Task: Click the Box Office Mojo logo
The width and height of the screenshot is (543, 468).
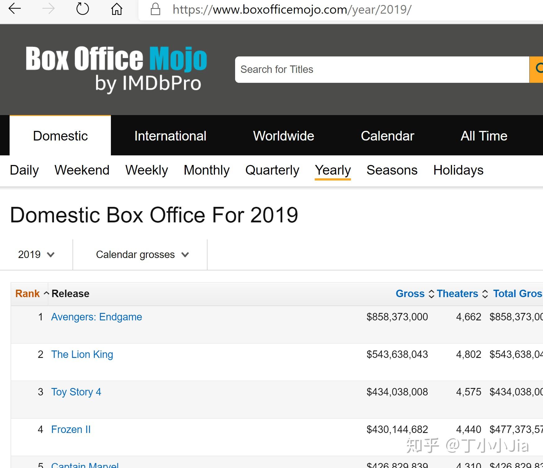Action: (116, 69)
